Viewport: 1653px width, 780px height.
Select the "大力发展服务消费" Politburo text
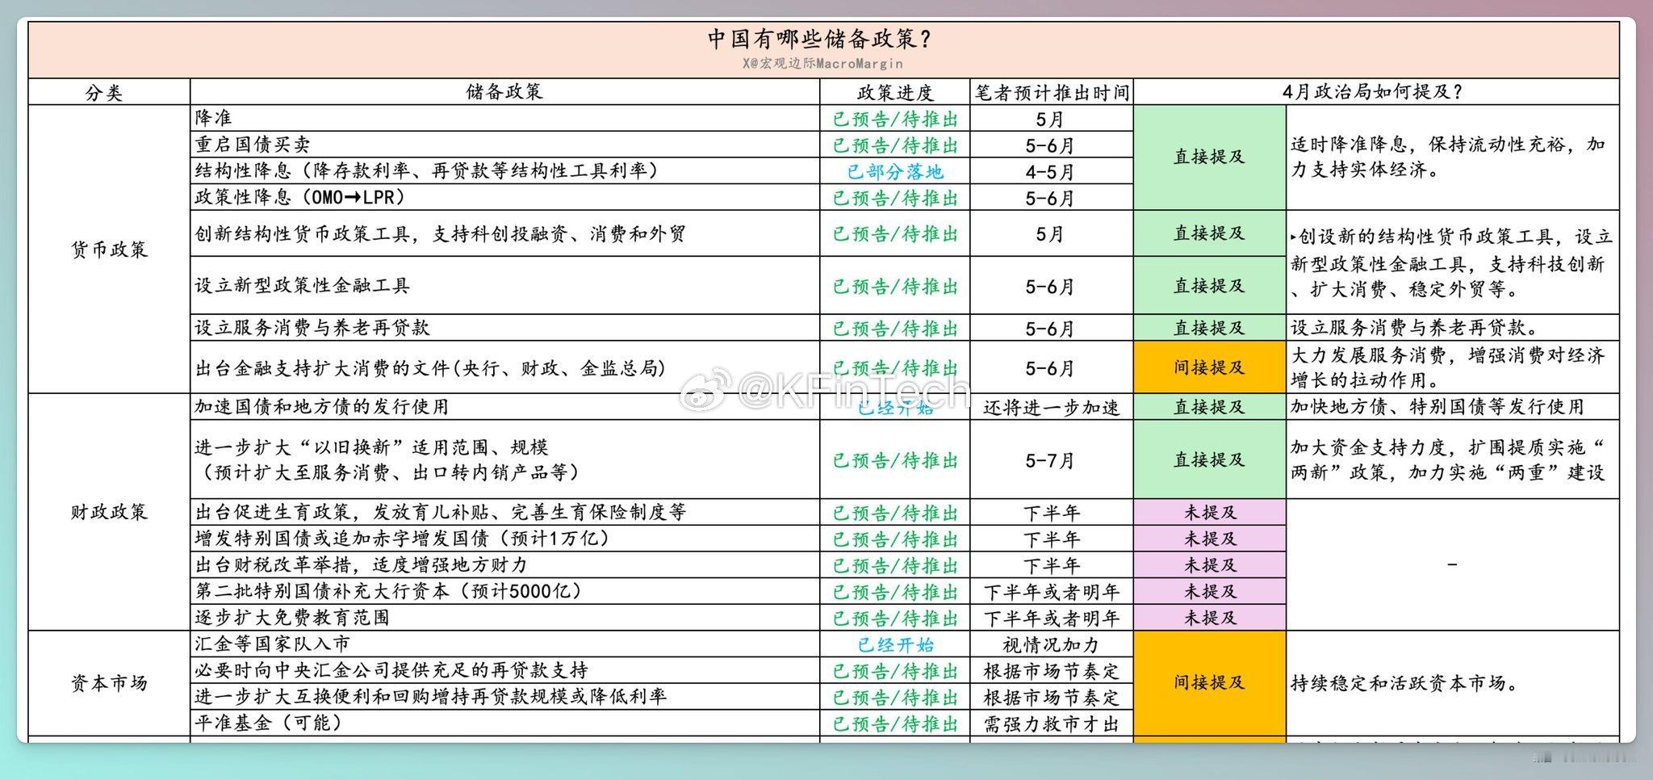(x=1448, y=367)
